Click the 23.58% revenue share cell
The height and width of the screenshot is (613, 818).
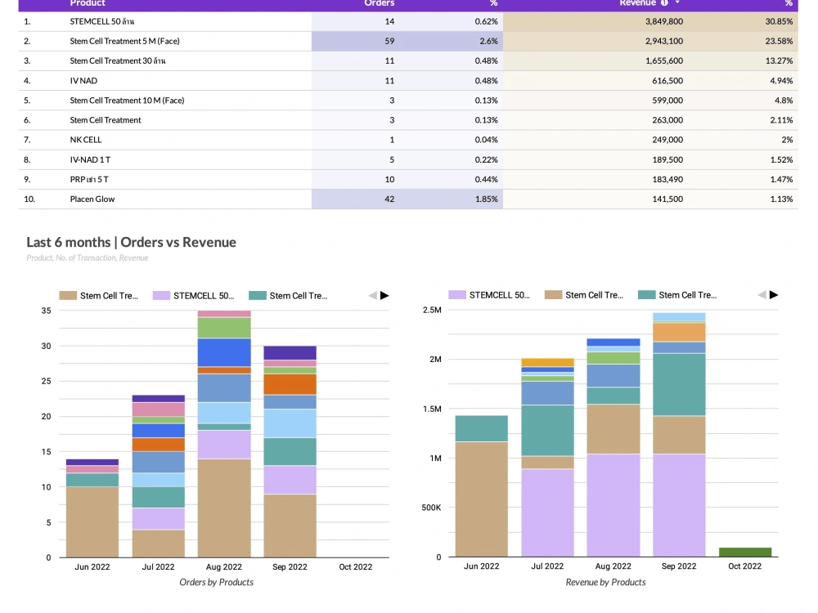click(x=779, y=41)
